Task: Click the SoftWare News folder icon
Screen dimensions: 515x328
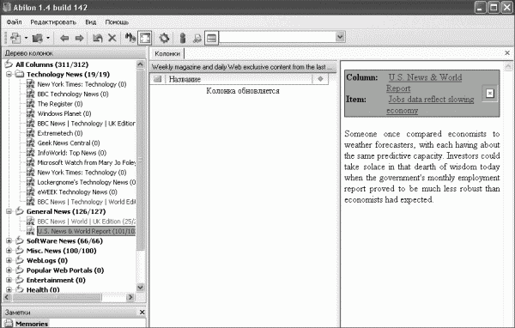Action: tap(20, 240)
